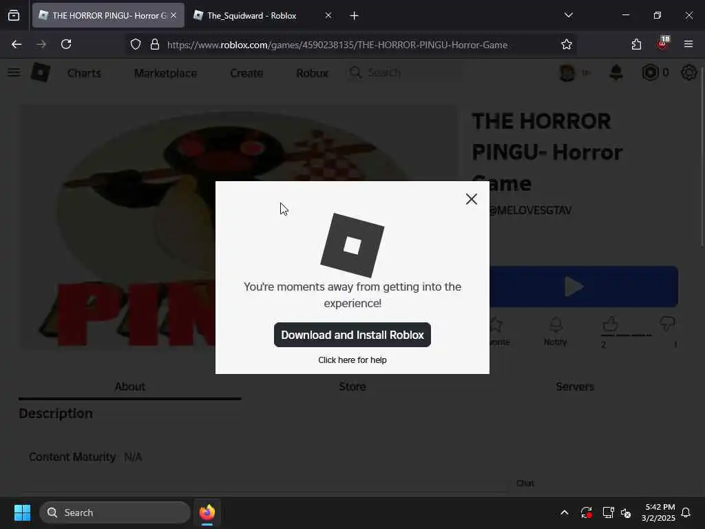The width and height of the screenshot is (705, 529).
Task: Bookmark this page with the star
Action: tap(567, 45)
